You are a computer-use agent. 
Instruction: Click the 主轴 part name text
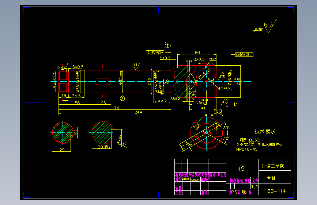pos(271,178)
